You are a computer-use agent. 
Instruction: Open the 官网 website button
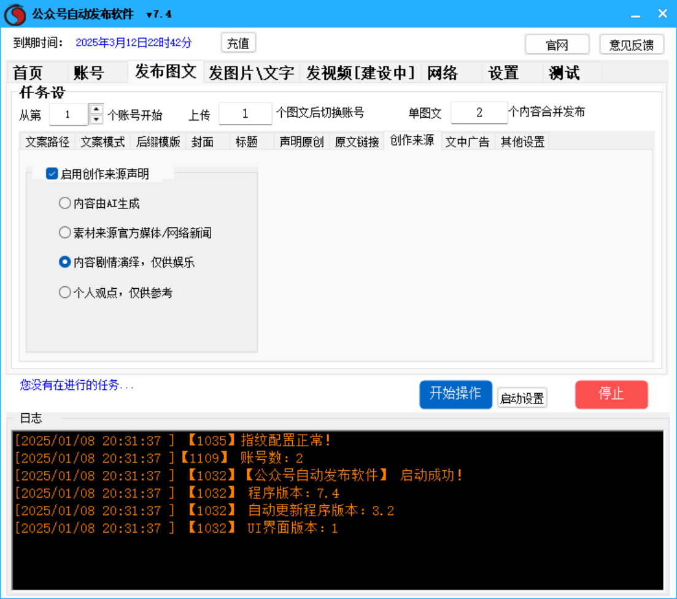coord(557,44)
